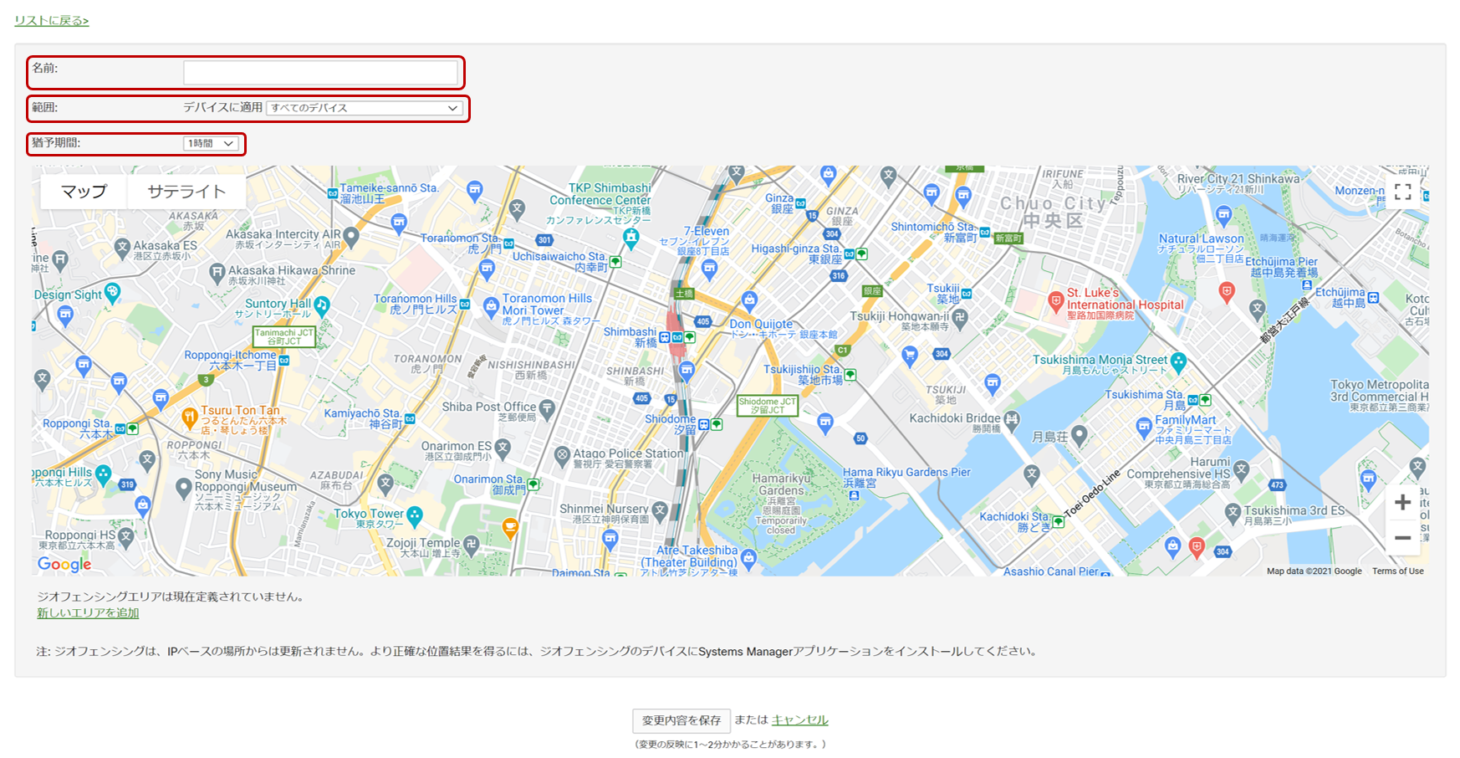Screen dimensions: 1460x758
Task: Click the Hamarikyu Gardens label
Action: point(781,484)
